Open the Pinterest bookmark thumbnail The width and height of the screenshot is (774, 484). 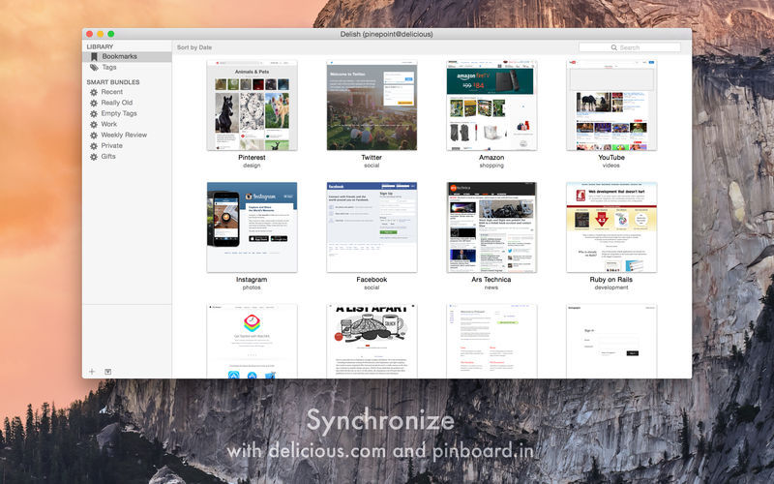(x=252, y=106)
